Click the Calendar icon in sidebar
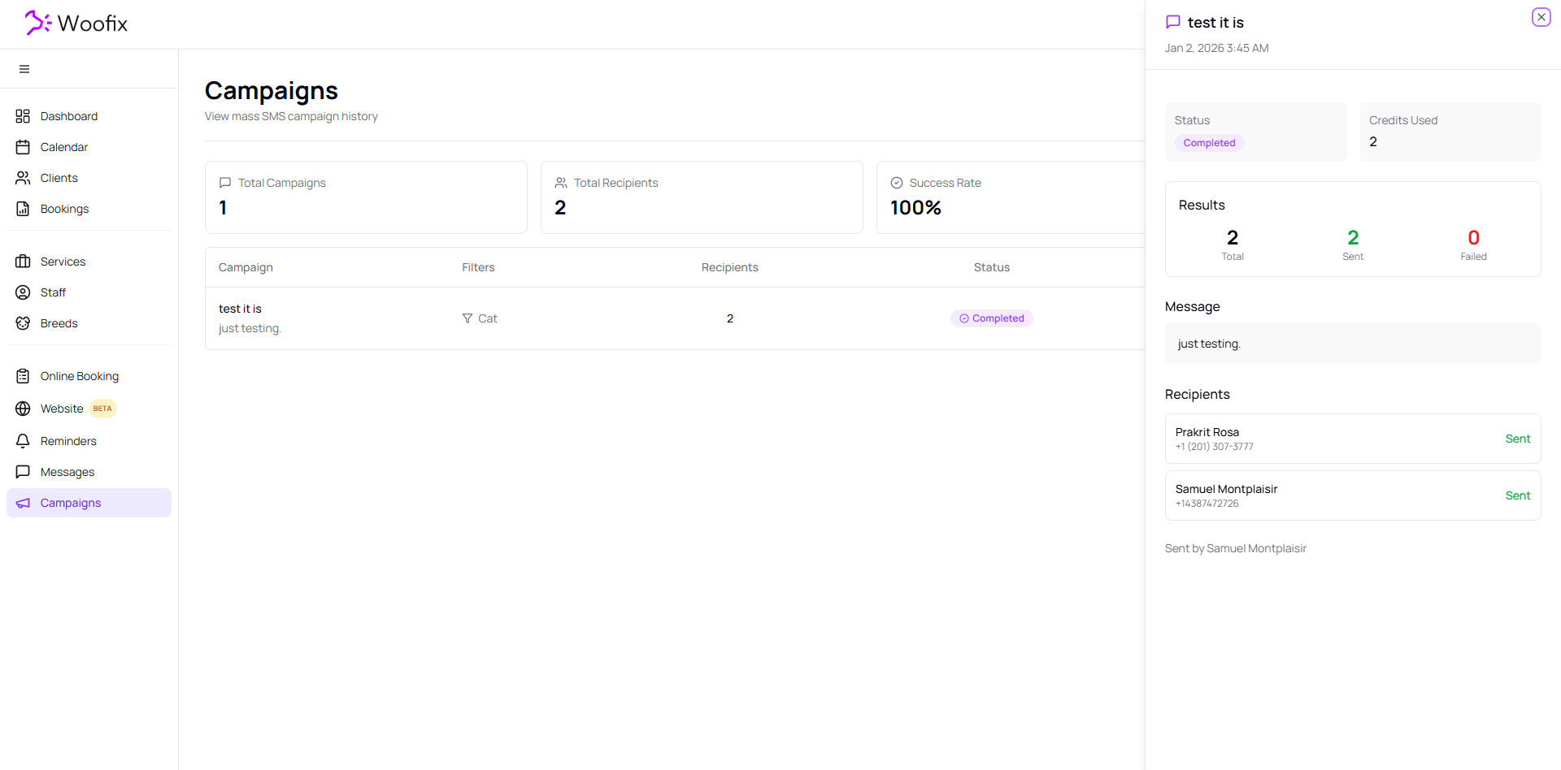 click(23, 147)
